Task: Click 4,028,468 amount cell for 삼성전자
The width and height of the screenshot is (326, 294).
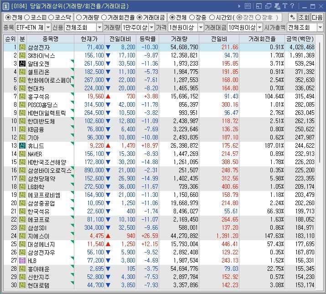Action: [x=302, y=47]
